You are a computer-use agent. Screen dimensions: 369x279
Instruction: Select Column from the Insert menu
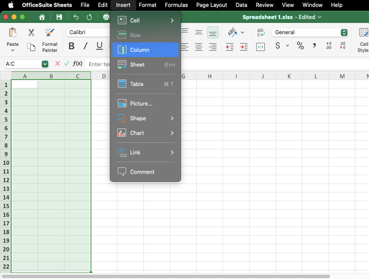pyautogui.click(x=145, y=50)
